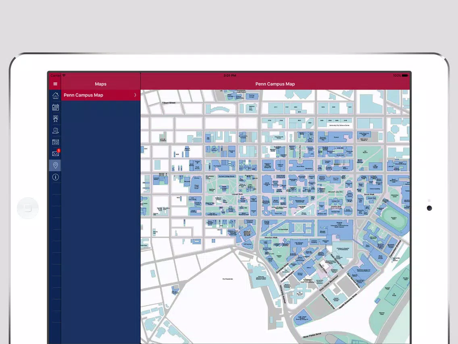Click the Civic Center Boulevard street label

click(329, 283)
